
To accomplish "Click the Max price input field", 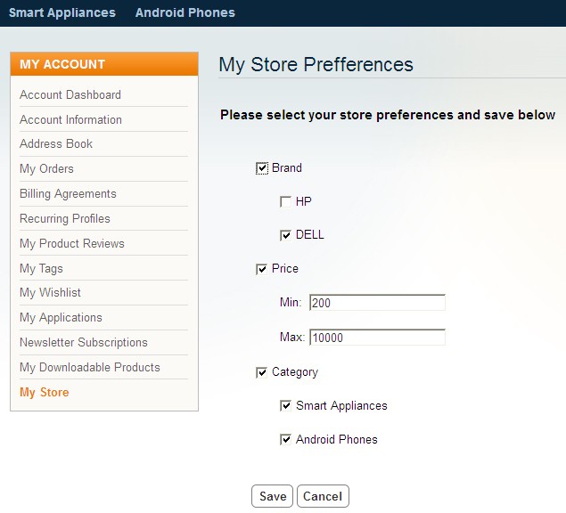I will pos(377,338).
